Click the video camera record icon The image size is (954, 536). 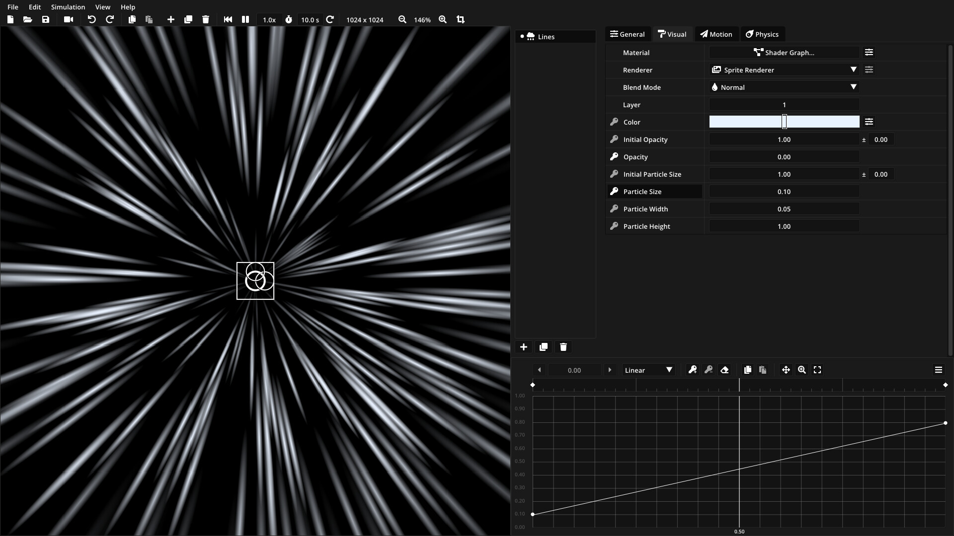[69, 19]
